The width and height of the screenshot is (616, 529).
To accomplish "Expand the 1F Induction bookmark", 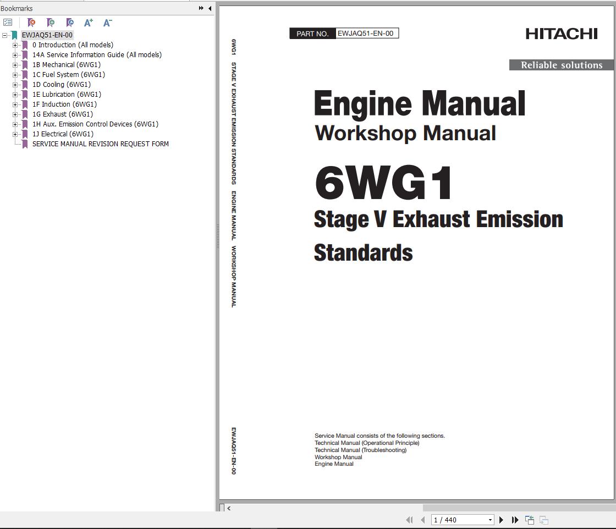I will click(x=15, y=104).
